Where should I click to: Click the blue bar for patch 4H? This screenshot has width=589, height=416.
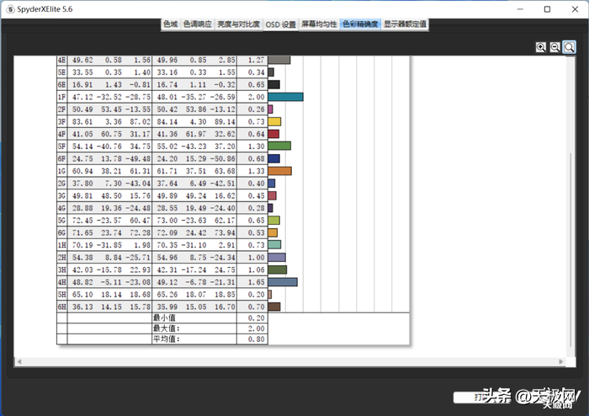(282, 282)
